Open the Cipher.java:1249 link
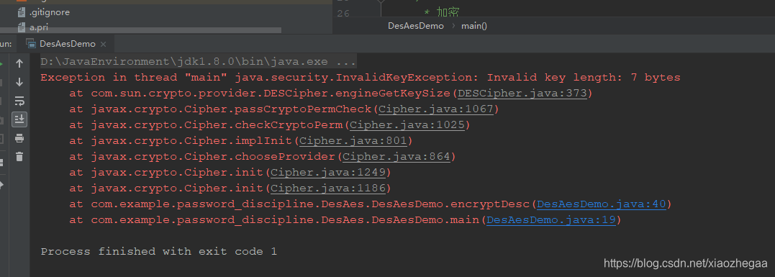Screen dimensions: 775x277 (x=327, y=173)
